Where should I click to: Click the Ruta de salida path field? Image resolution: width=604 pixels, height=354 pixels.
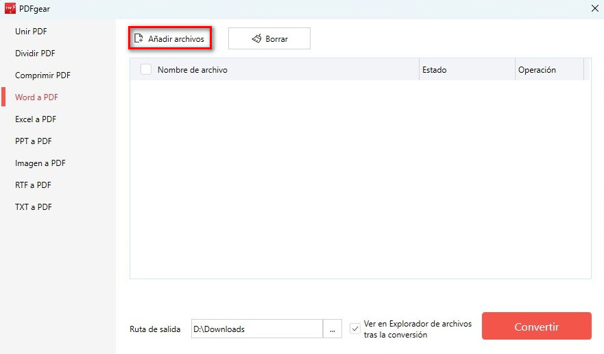pos(257,329)
